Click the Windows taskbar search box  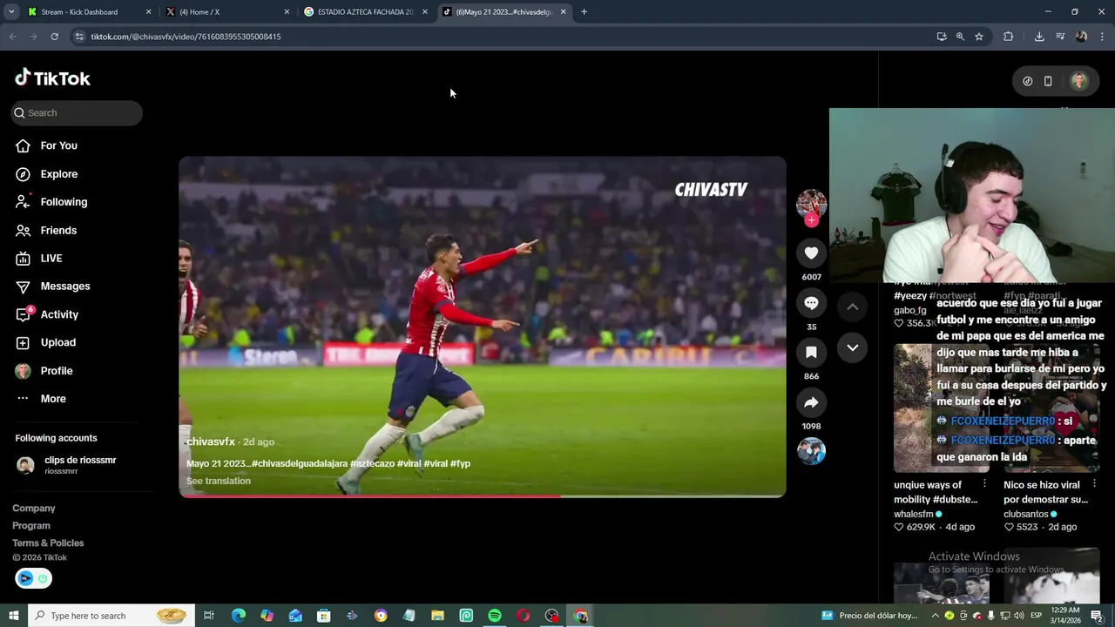point(110,616)
